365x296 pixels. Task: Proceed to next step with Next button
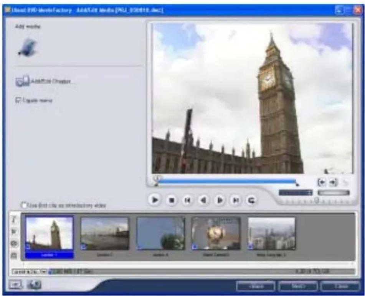tap(298, 286)
